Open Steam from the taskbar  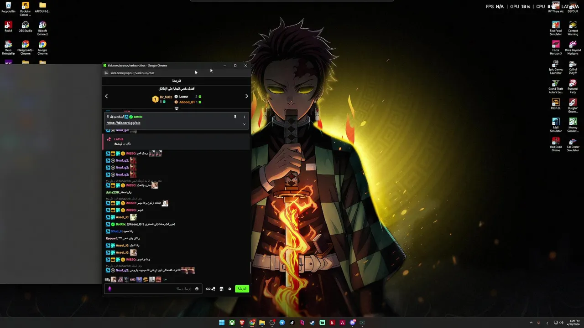click(312, 323)
